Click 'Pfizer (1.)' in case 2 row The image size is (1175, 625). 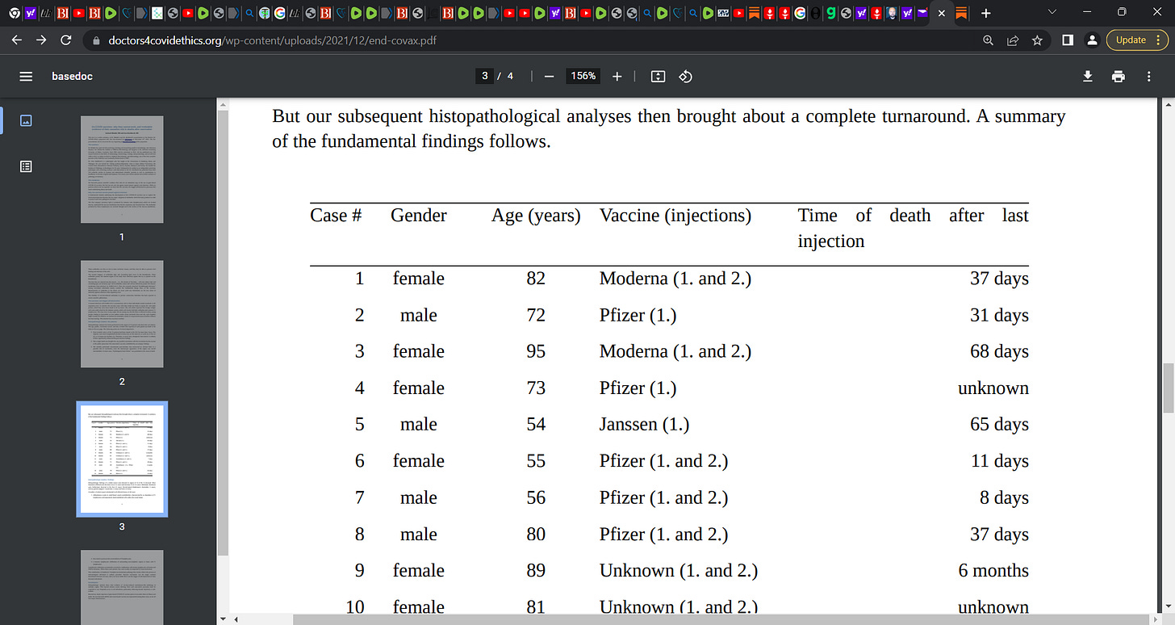[638, 315]
